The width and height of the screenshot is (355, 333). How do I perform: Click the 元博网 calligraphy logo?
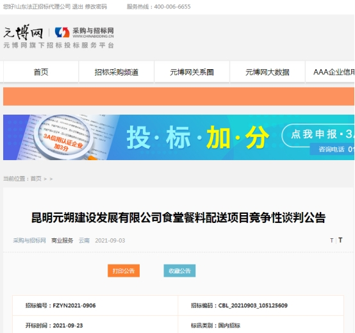tap(23, 32)
